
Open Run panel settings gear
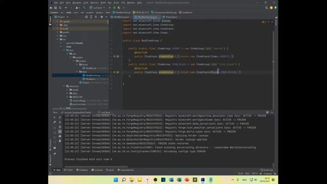[x=267, y=112]
